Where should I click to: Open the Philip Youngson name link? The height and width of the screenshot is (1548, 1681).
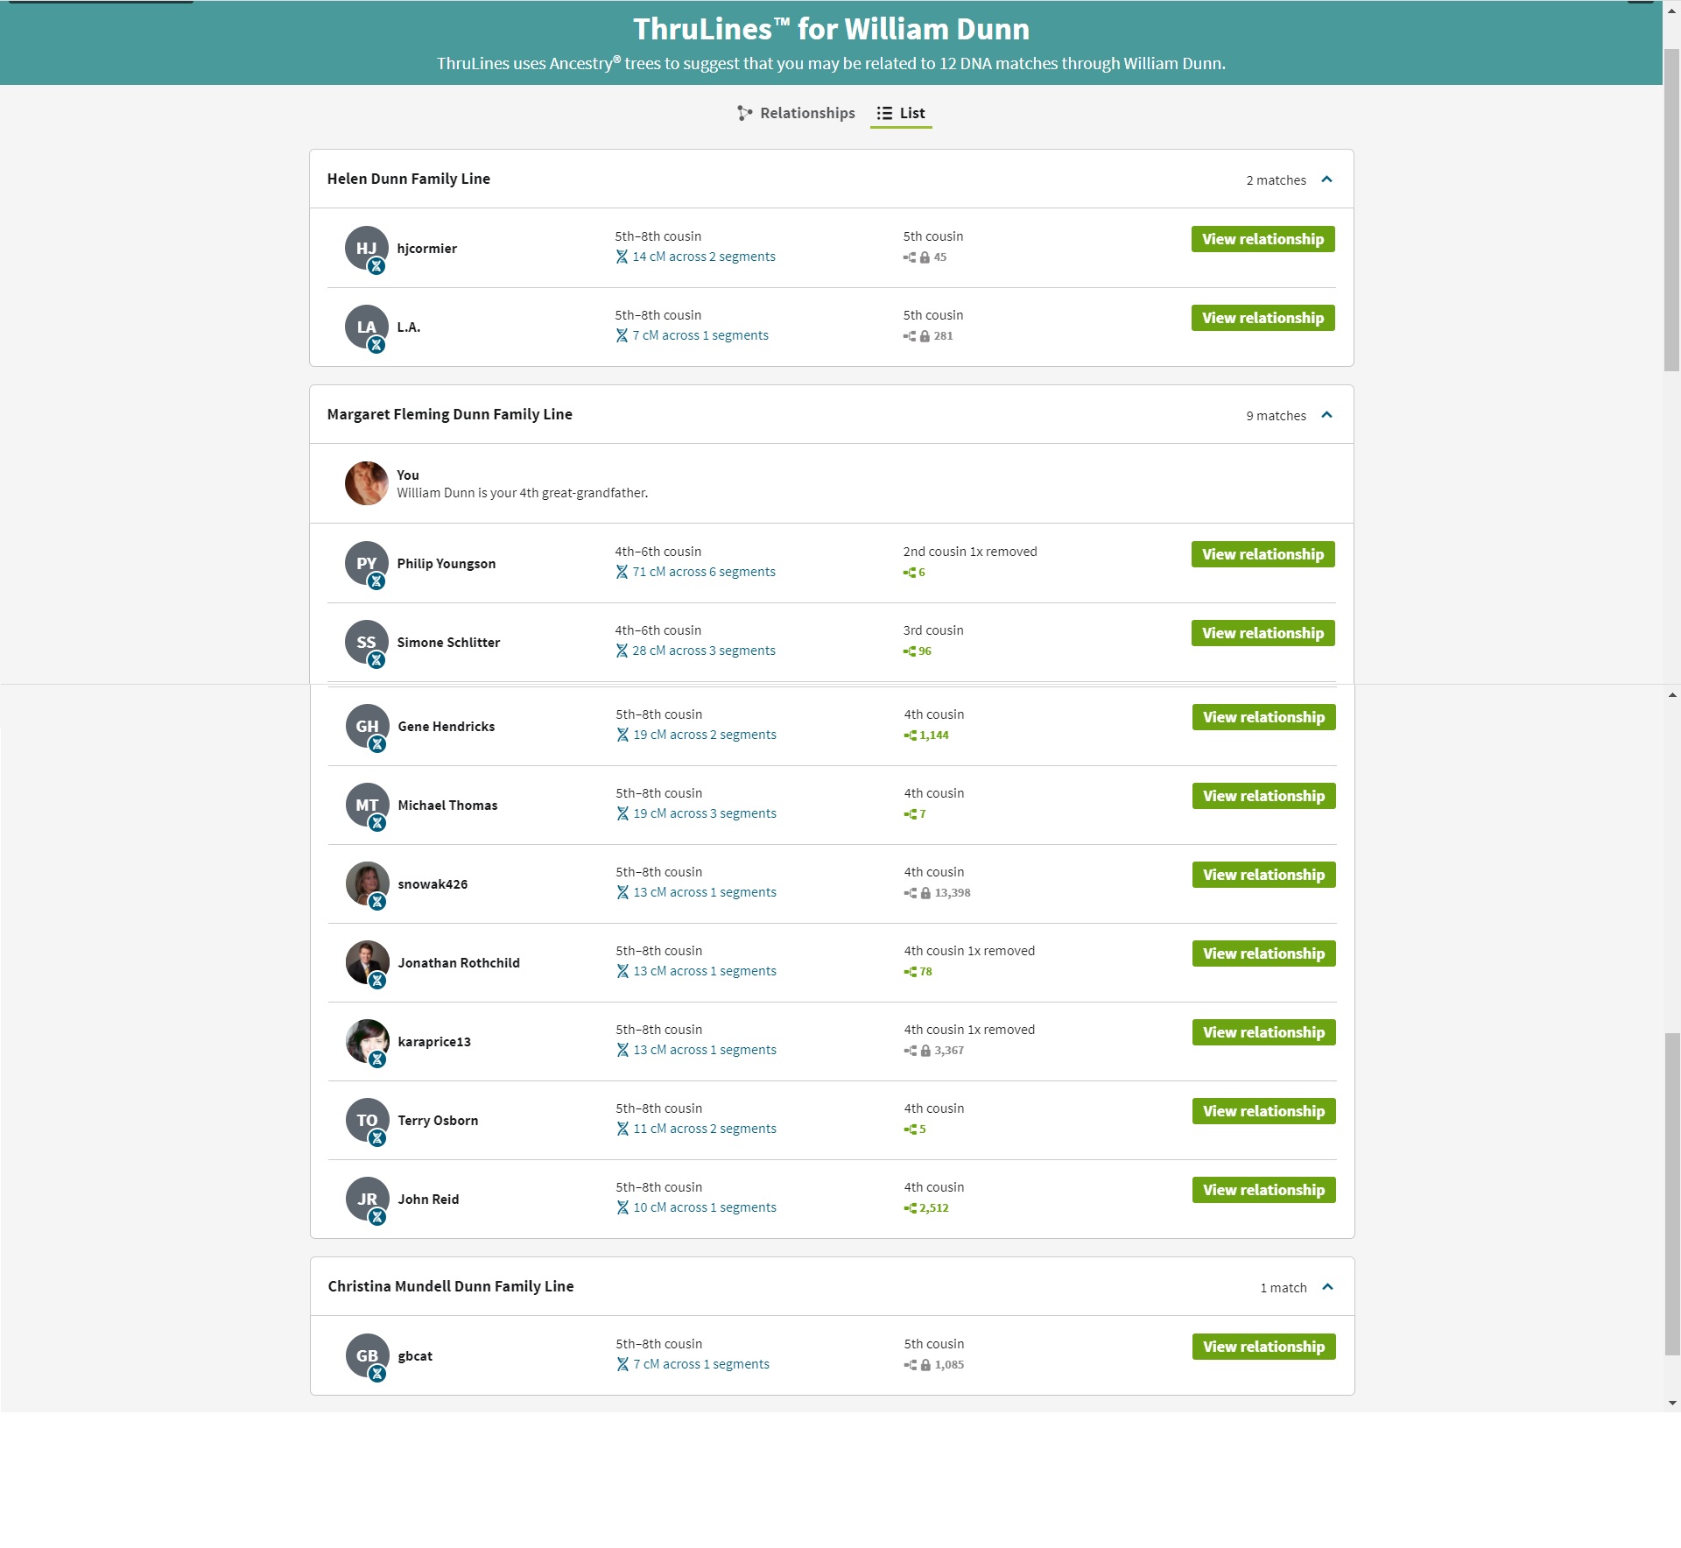point(447,564)
